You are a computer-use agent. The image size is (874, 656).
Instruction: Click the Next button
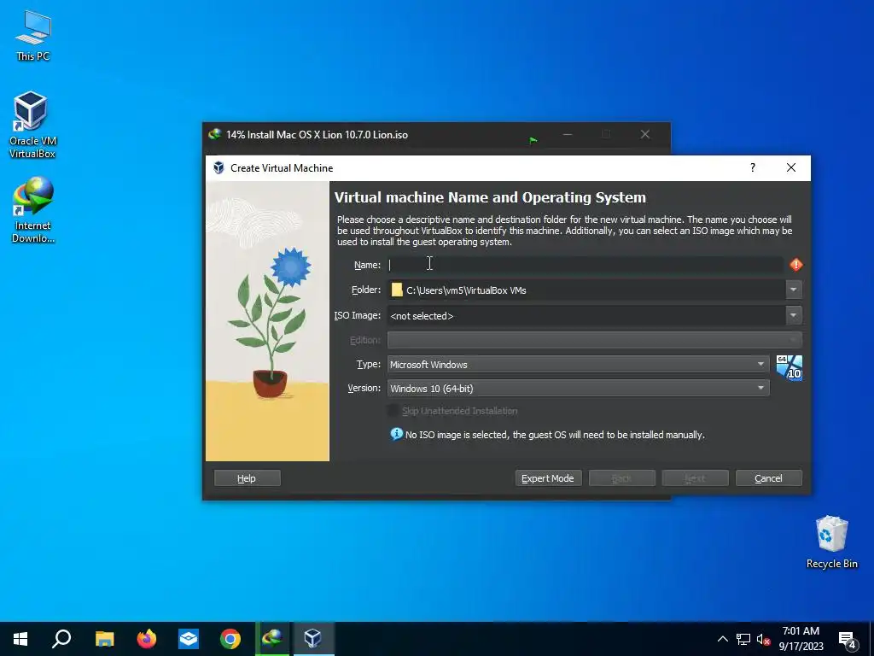695,478
